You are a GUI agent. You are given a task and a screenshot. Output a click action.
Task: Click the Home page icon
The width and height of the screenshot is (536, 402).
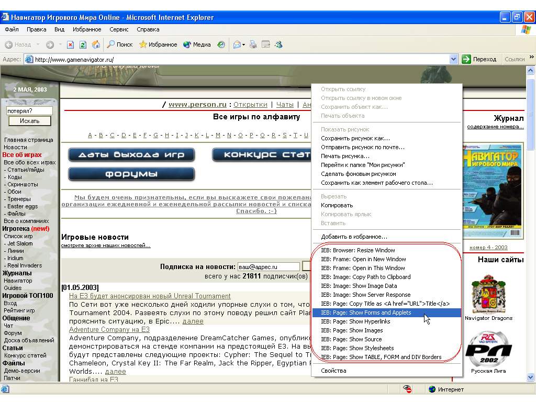[x=96, y=44]
